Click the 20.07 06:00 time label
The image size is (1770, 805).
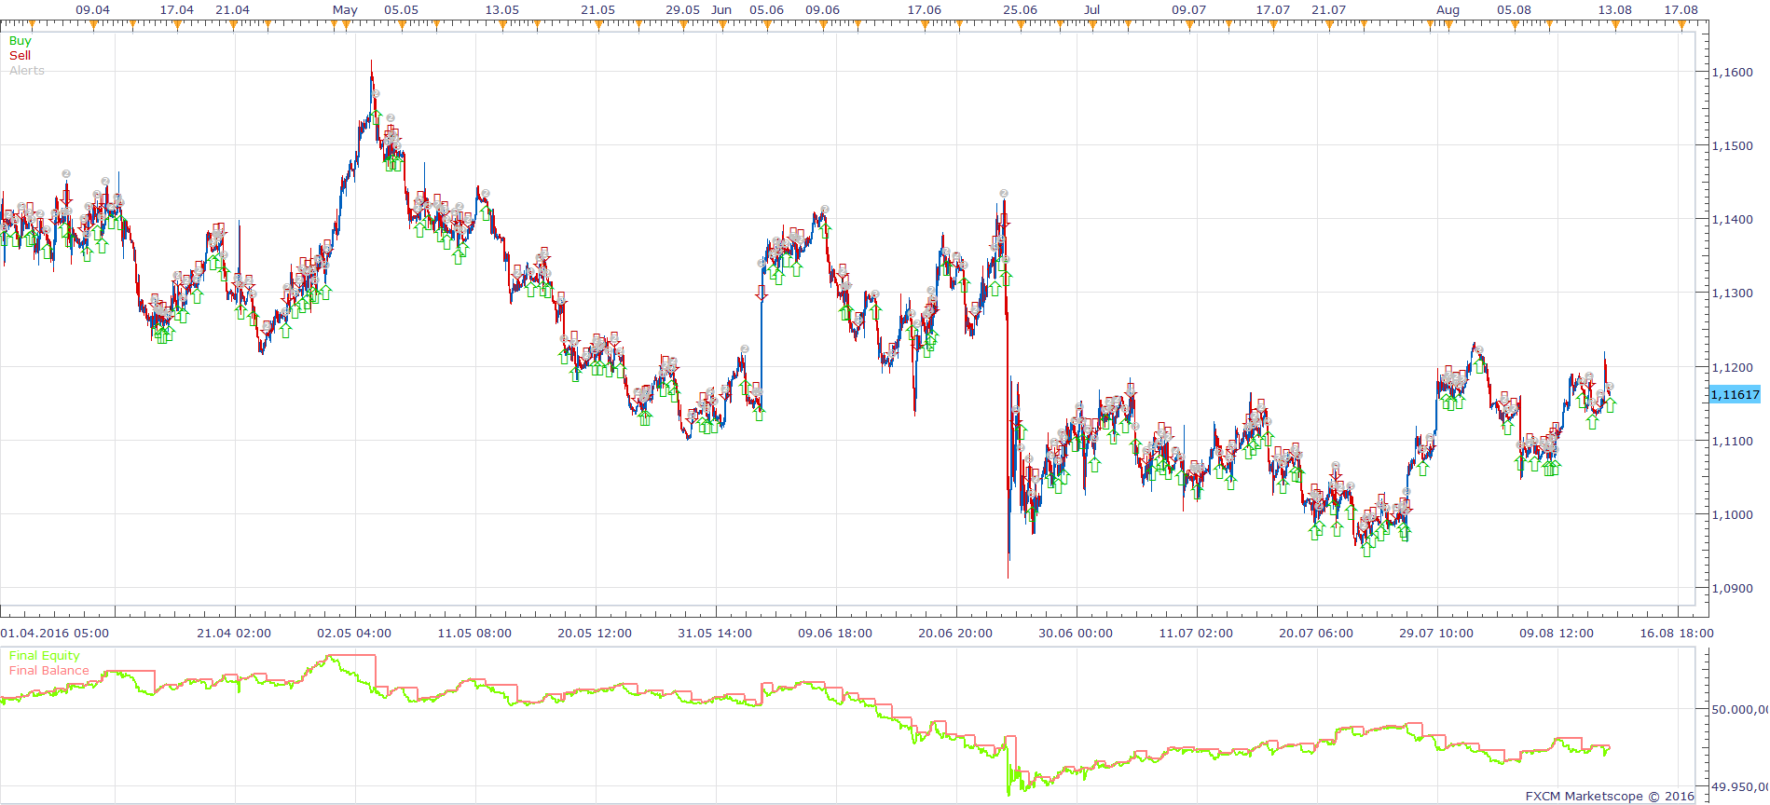[x=1316, y=634]
